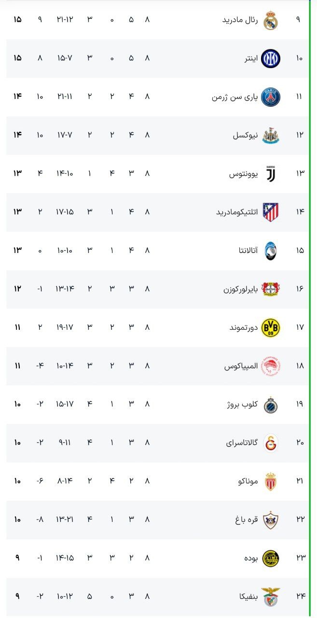Click the Monaco club crest

tap(271, 481)
